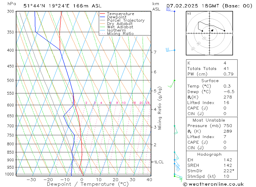Click the SREH value 142
The width and height of the screenshot is (256, 187).
[x=228, y=165]
